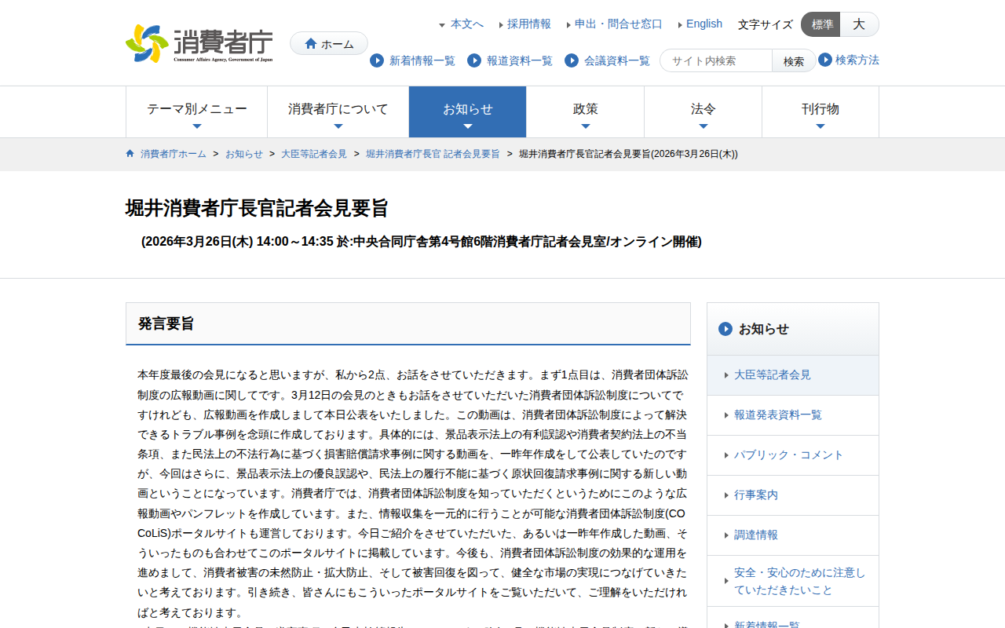Open the 法令 navigation menu
1005x628 pixels.
pyautogui.click(x=703, y=111)
